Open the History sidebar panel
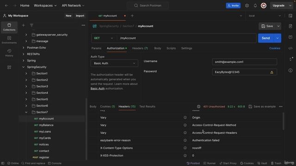The width and height of the screenshot is (296, 166). [9, 53]
